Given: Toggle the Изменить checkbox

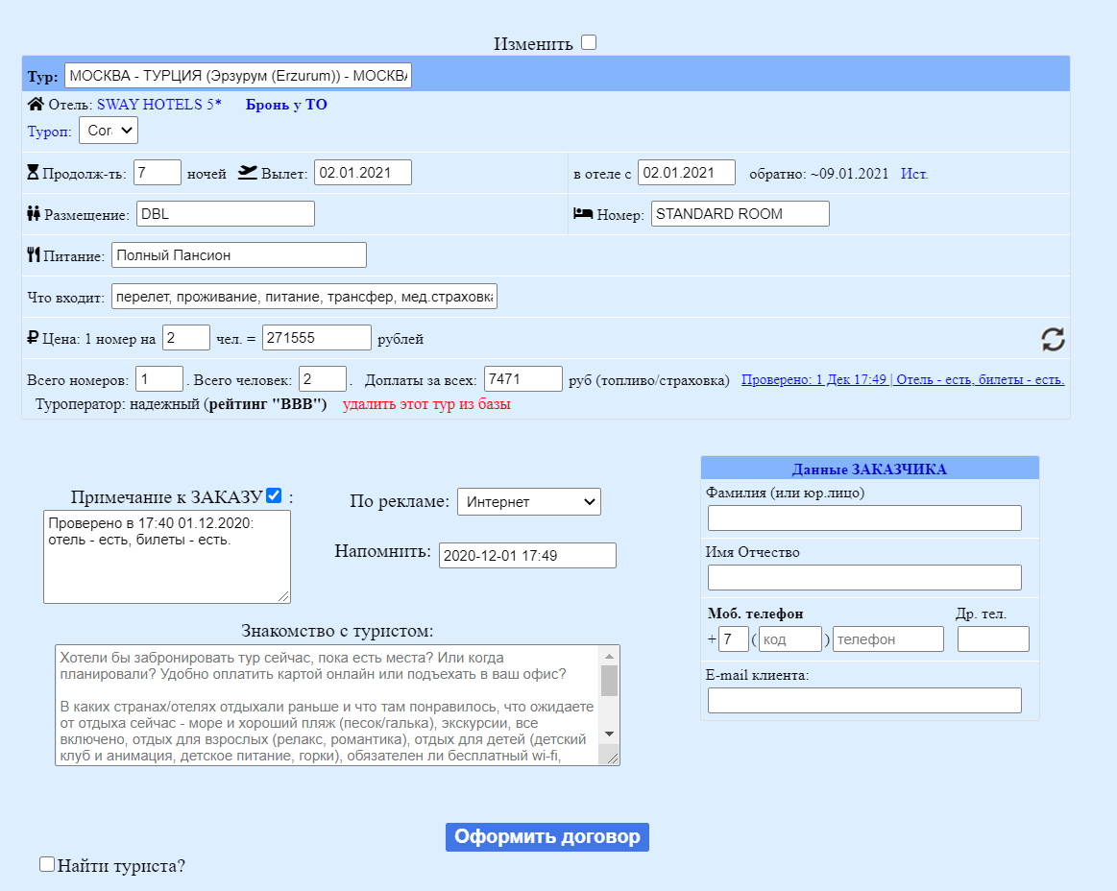Looking at the screenshot, I should click(x=589, y=43).
